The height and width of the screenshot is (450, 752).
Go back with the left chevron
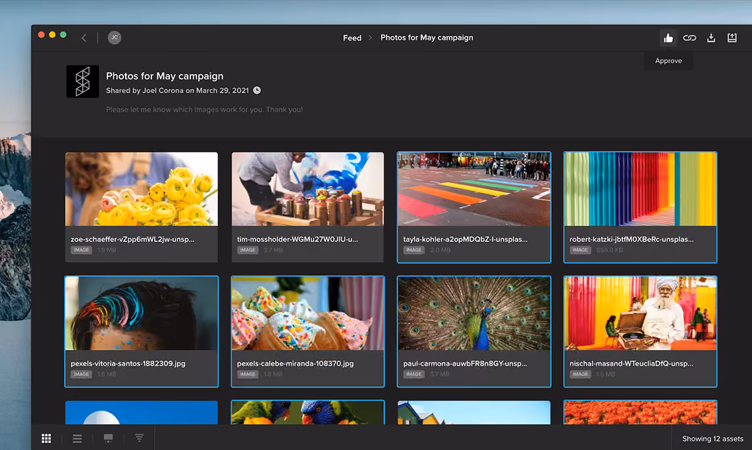[x=84, y=38]
